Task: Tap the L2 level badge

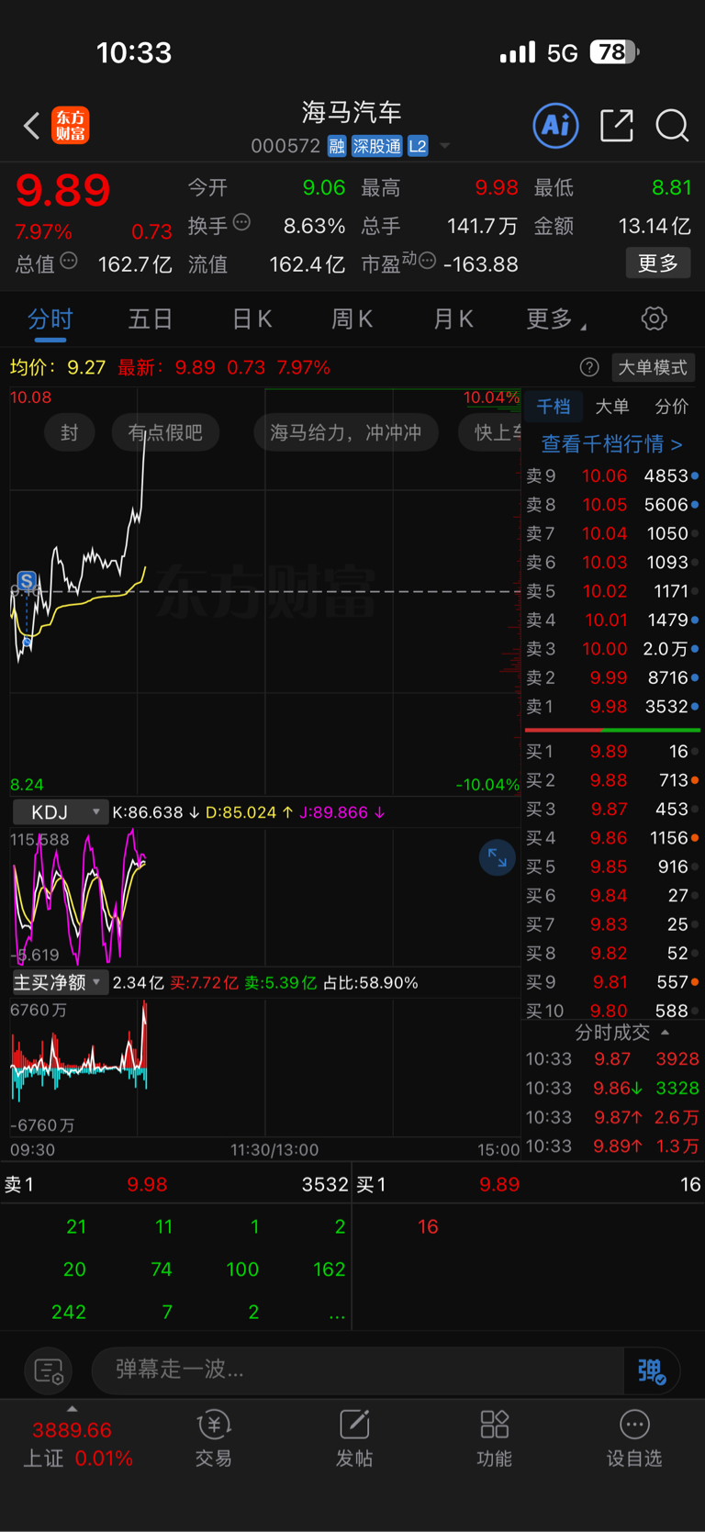Action: 418,146
